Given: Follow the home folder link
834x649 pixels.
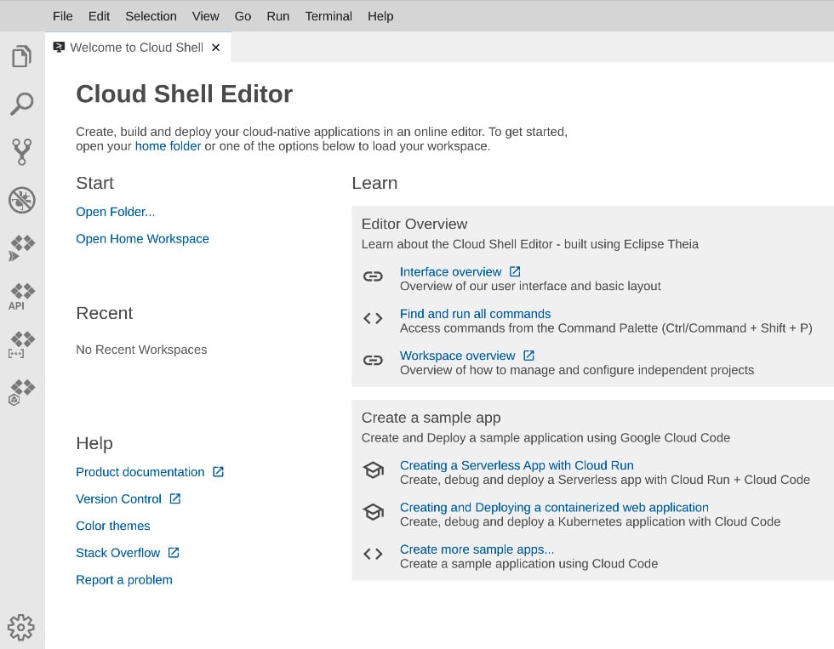Looking at the screenshot, I should pyautogui.click(x=169, y=146).
